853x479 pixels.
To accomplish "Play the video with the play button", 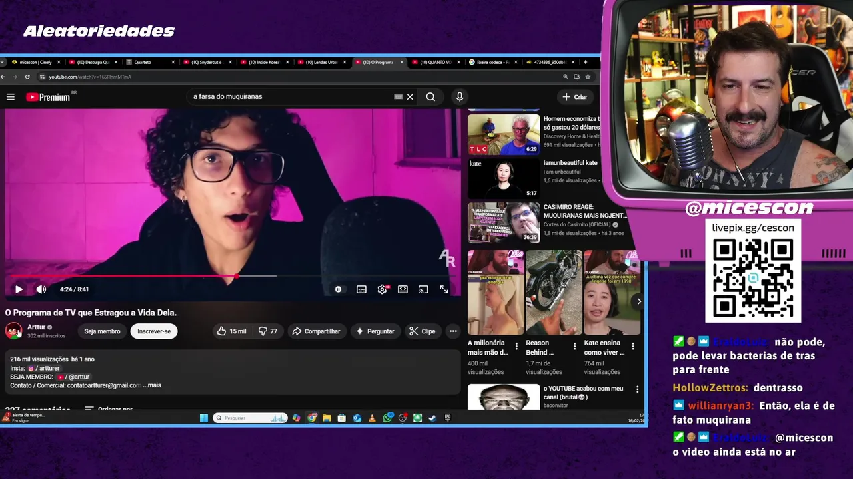I will tap(19, 289).
